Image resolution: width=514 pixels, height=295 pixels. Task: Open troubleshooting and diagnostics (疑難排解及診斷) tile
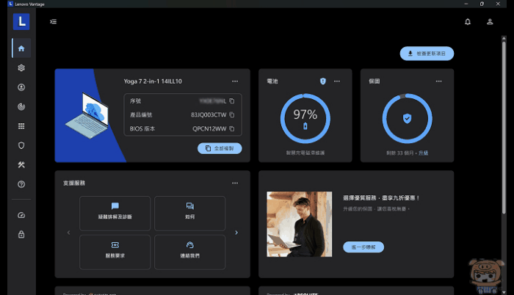coord(115,214)
